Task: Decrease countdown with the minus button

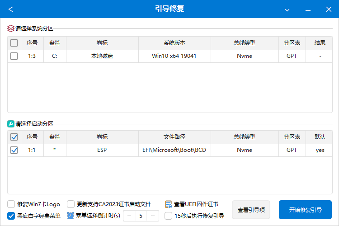Action: tap(129, 216)
